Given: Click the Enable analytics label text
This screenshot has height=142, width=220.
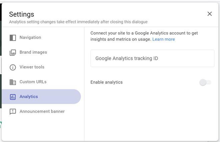Looking at the screenshot, I should tap(107, 82).
